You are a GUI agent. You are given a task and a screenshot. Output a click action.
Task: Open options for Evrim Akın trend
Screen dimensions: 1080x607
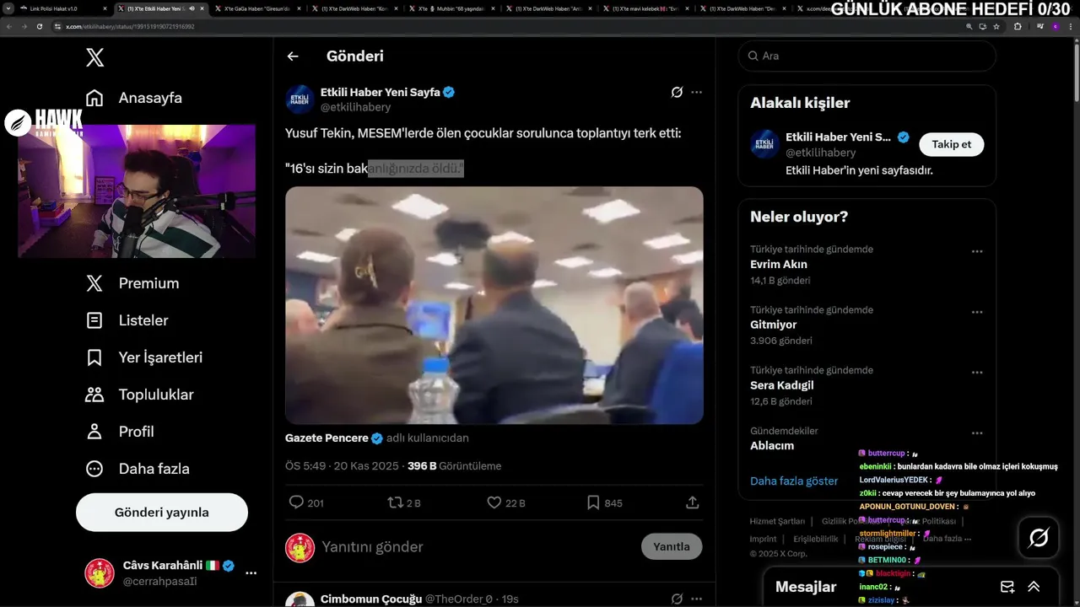977,251
